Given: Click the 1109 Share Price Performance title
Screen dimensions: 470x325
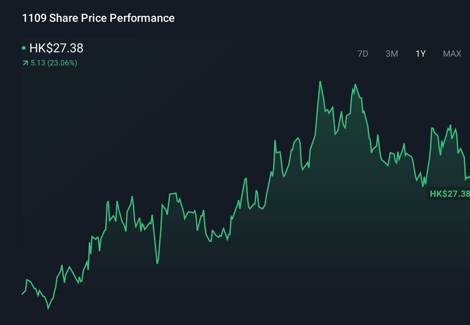Looking at the screenshot, I should click(x=98, y=18).
